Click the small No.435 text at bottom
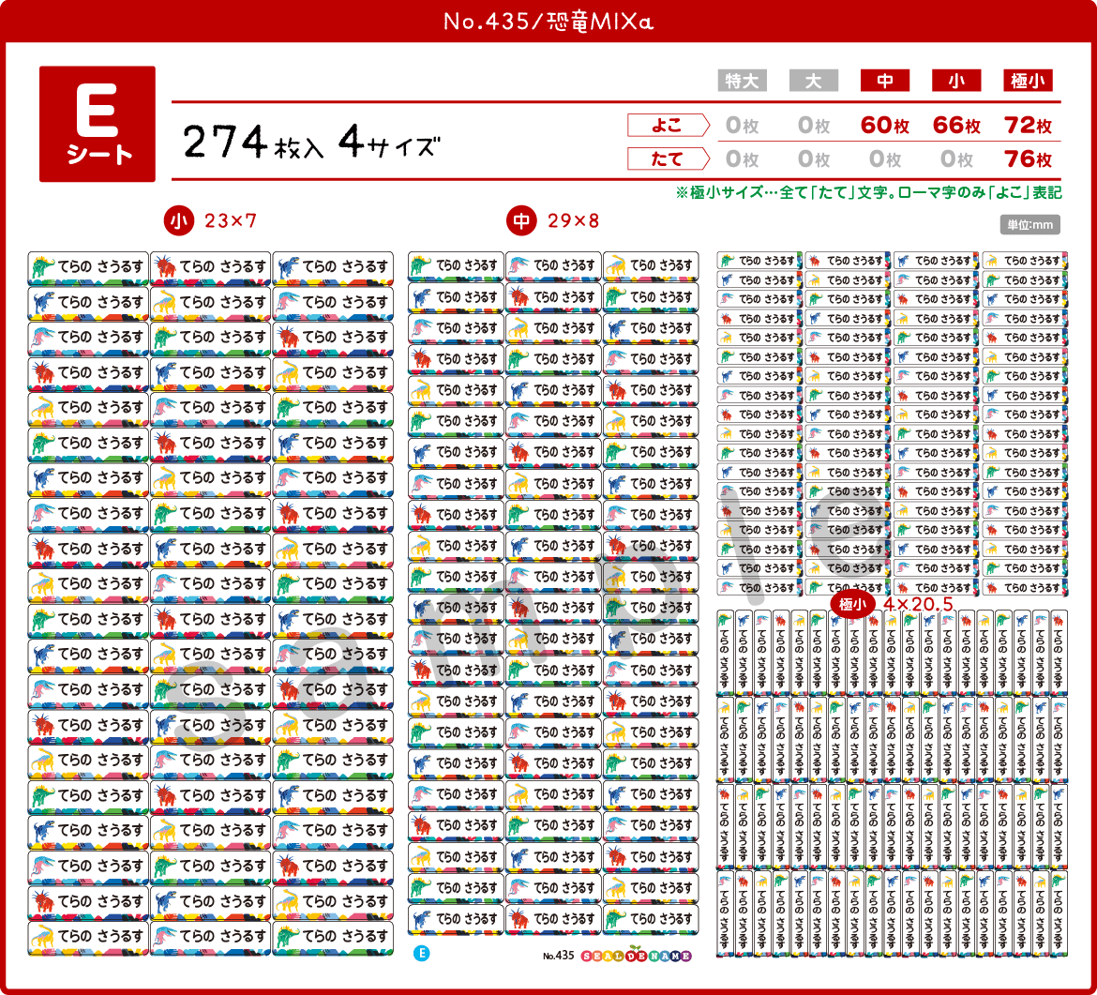Screen dimensions: 1097x995 (x=558, y=956)
